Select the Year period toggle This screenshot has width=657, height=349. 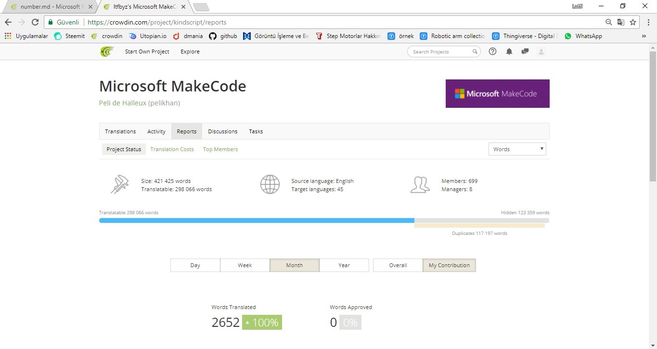[x=344, y=265]
